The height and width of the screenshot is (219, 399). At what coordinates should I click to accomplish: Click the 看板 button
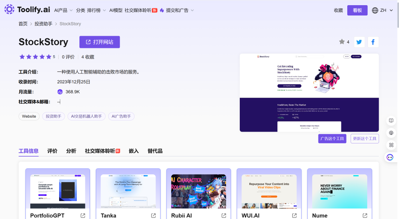357,10
